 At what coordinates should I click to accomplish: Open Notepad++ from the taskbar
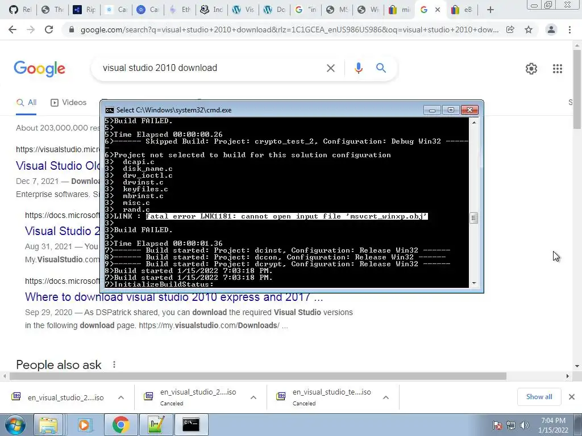(x=156, y=425)
